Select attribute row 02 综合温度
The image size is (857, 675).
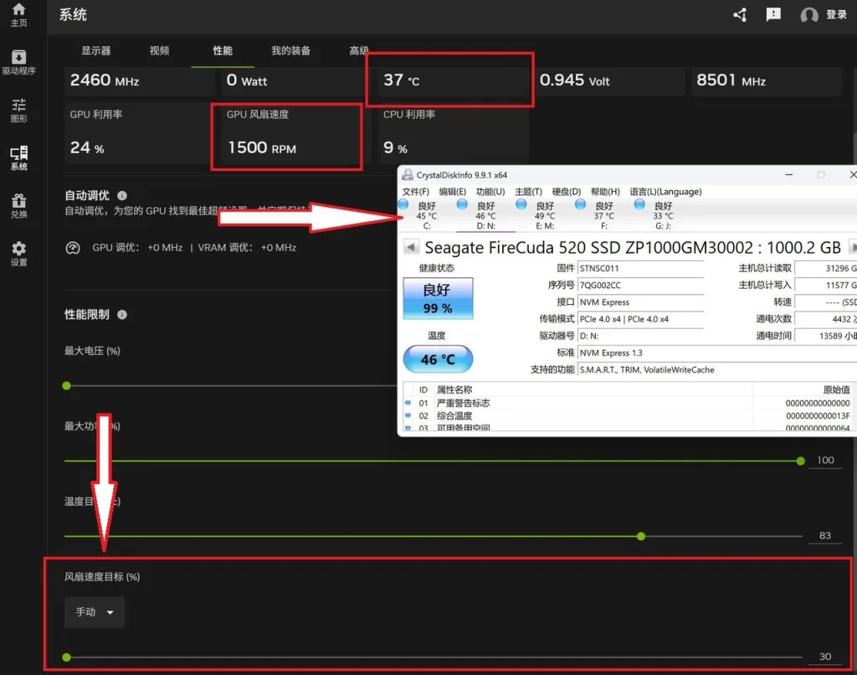[629, 415]
